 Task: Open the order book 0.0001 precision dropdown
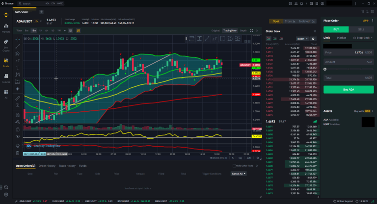point(302,39)
